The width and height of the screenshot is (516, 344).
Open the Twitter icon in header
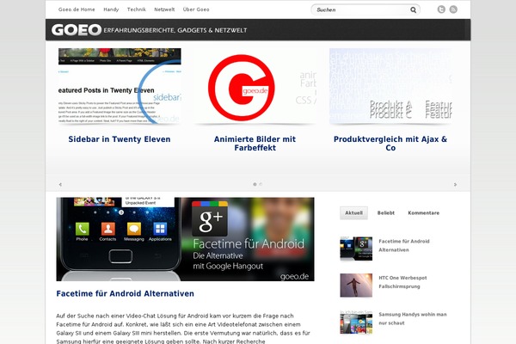[441, 9]
